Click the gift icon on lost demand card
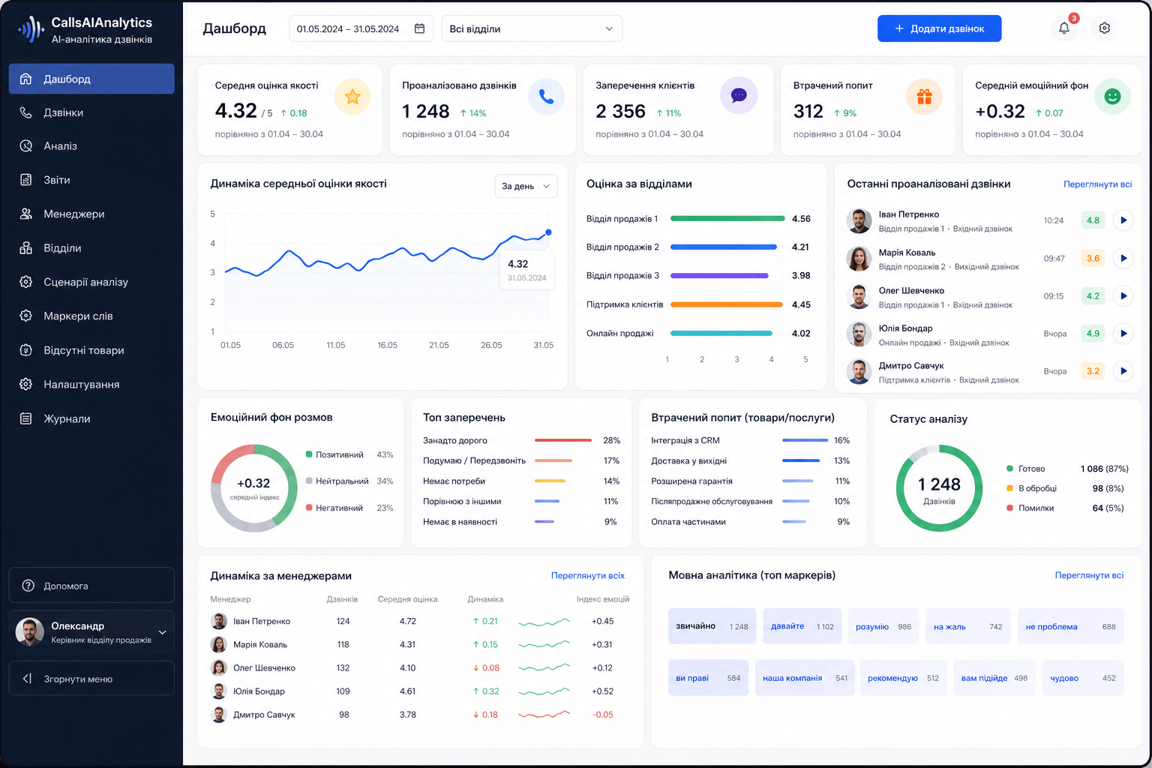 coord(924,97)
